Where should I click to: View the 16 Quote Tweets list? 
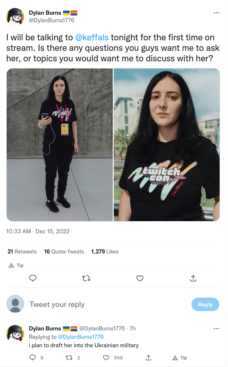click(x=64, y=252)
